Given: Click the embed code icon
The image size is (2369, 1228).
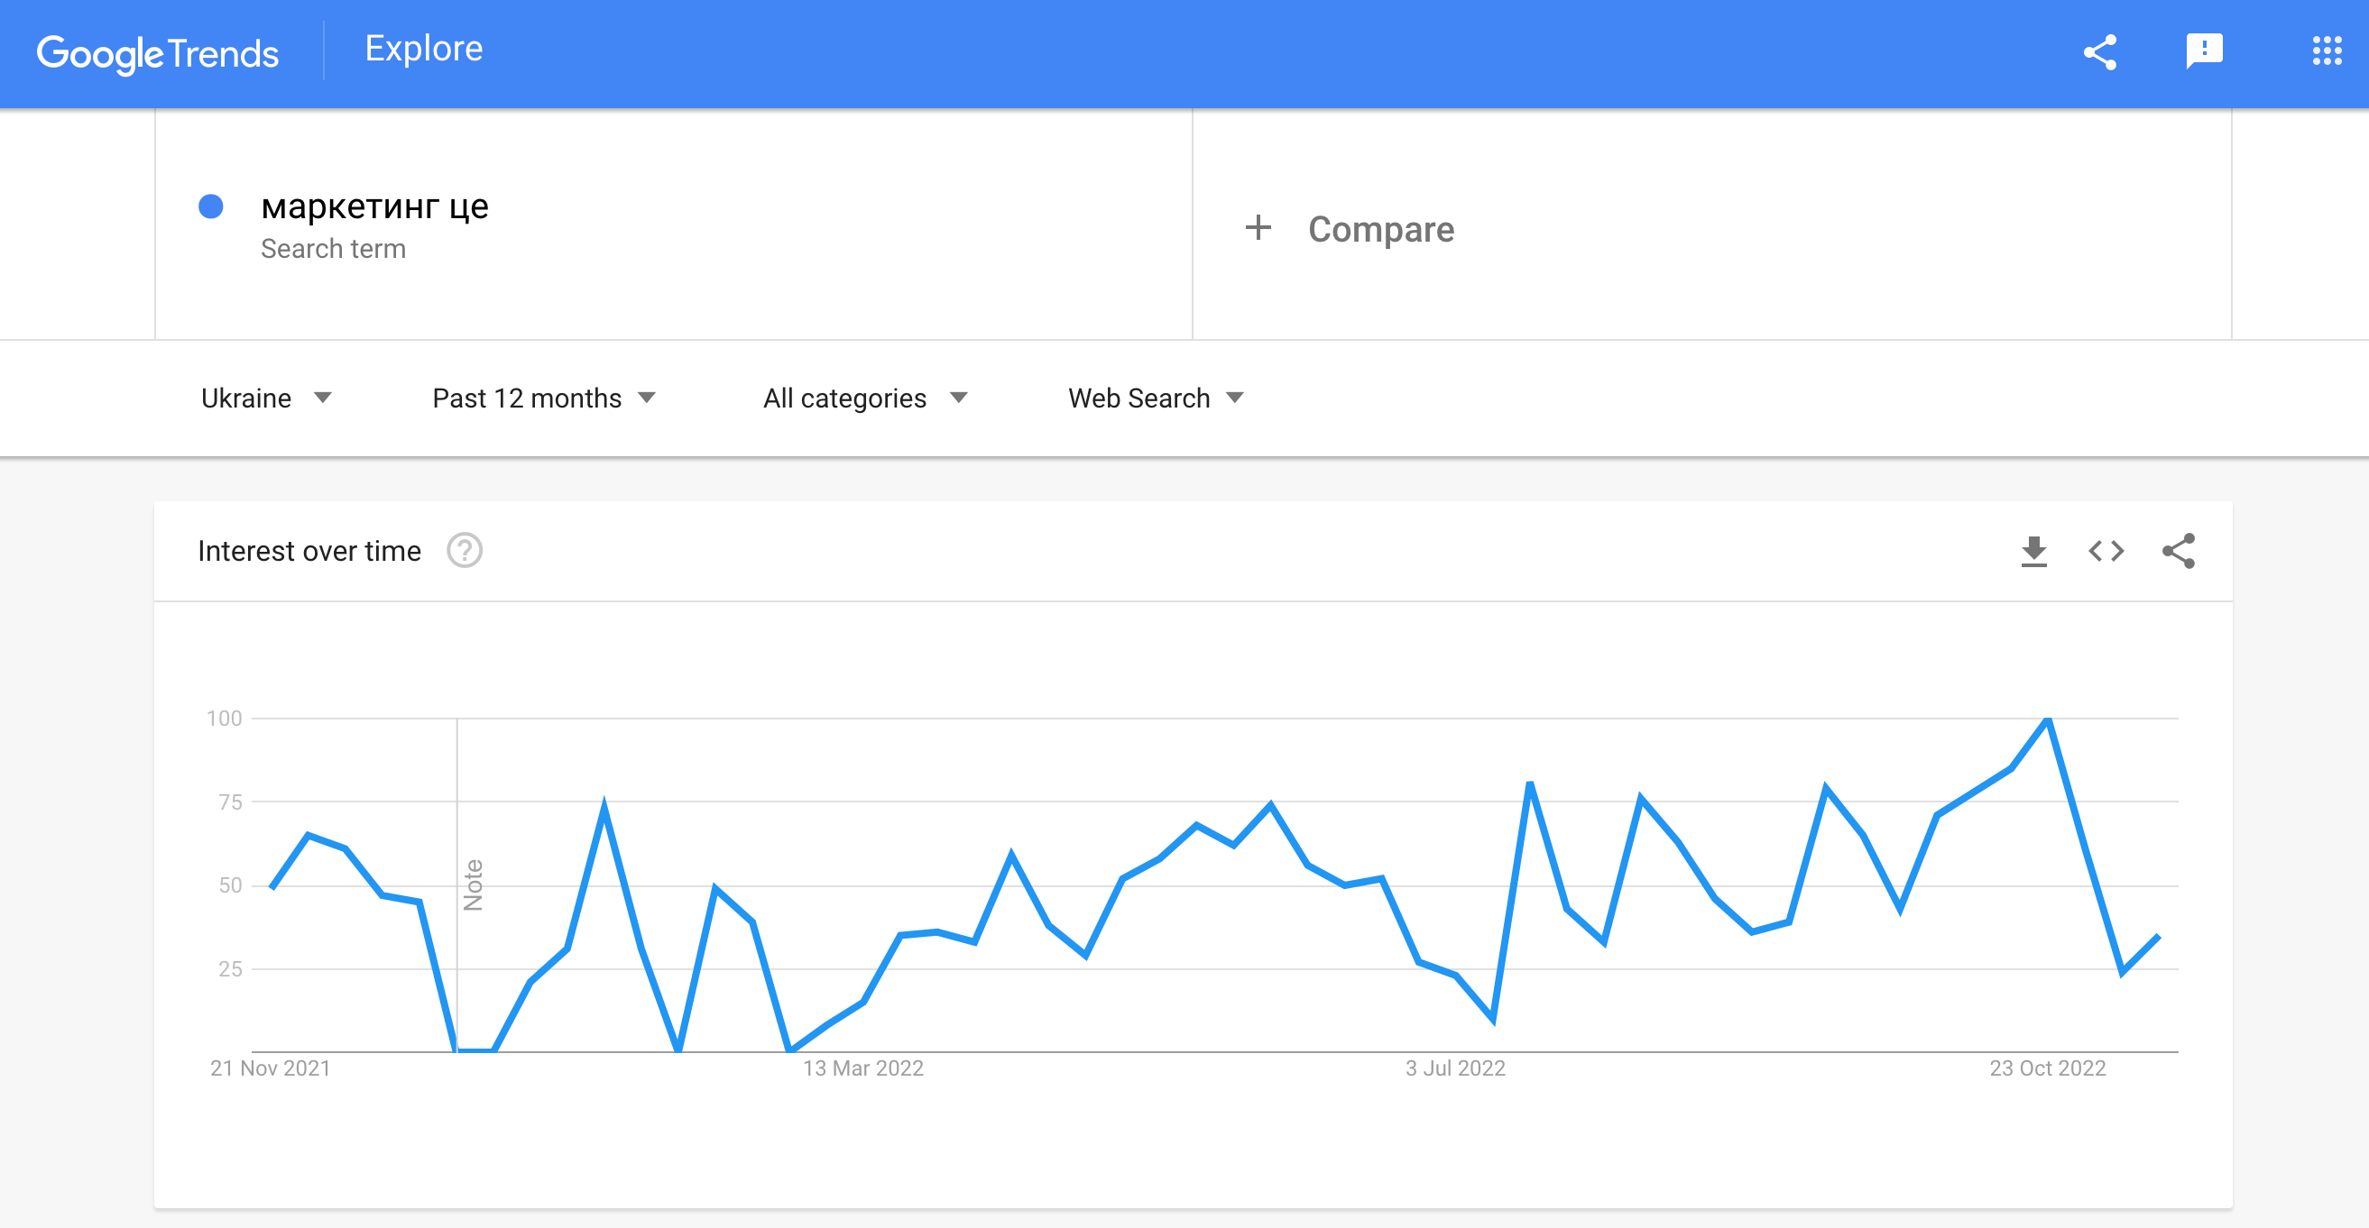Looking at the screenshot, I should point(2106,552).
